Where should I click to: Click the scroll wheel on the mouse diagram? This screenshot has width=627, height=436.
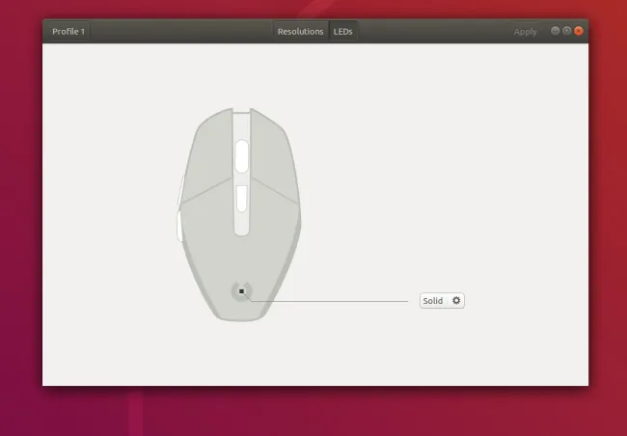241,155
